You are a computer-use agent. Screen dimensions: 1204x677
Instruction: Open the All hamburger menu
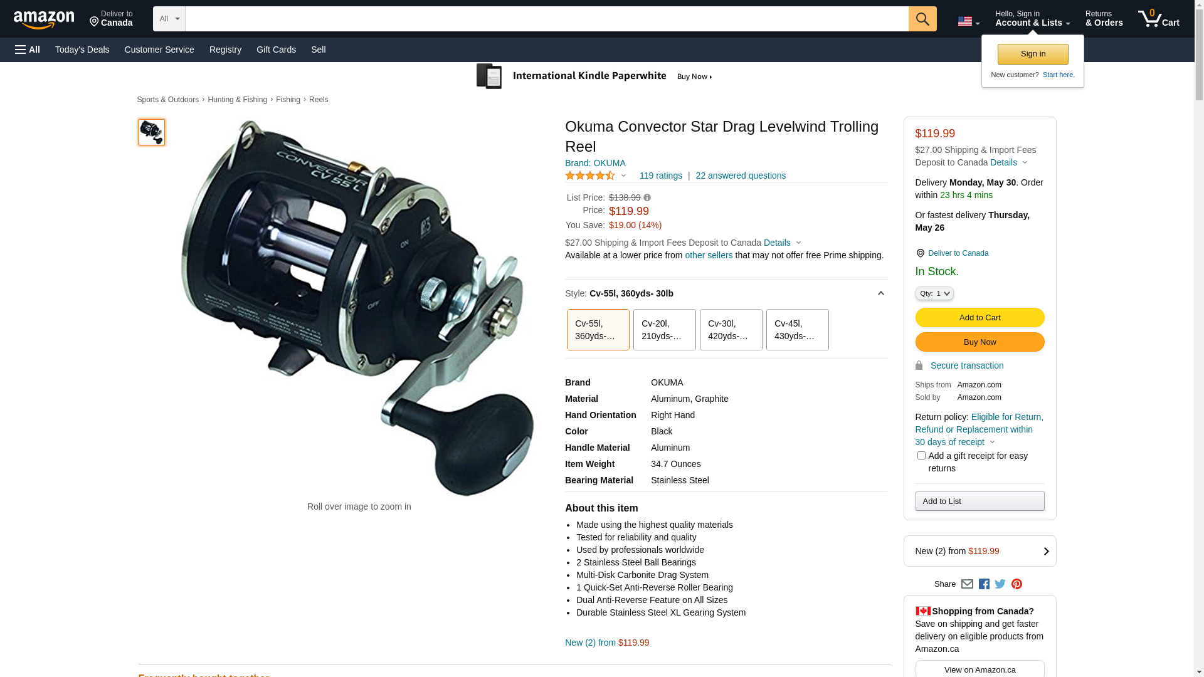coord(28,50)
